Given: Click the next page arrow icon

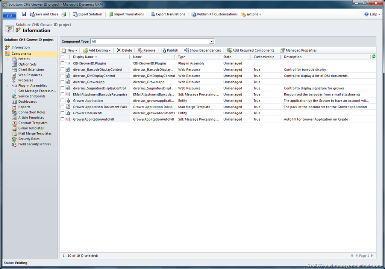Looking at the screenshot, I should click(x=372, y=256).
